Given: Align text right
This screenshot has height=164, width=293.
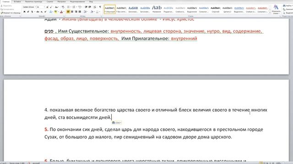Looking at the screenshot, I should pos(76,12).
